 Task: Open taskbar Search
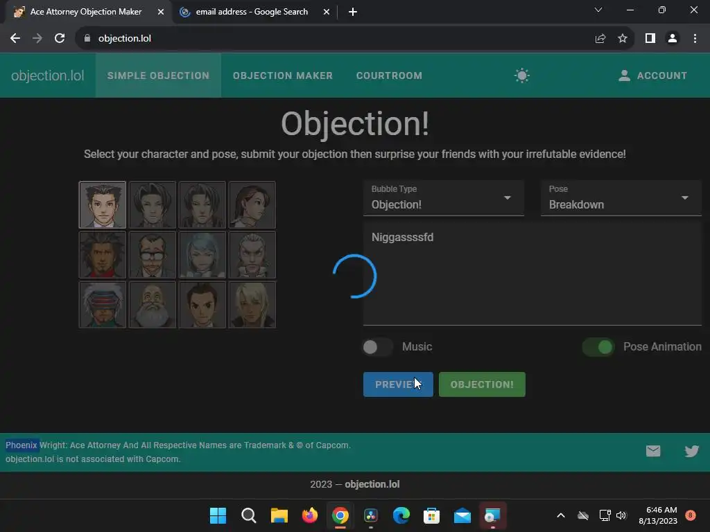[x=249, y=515]
